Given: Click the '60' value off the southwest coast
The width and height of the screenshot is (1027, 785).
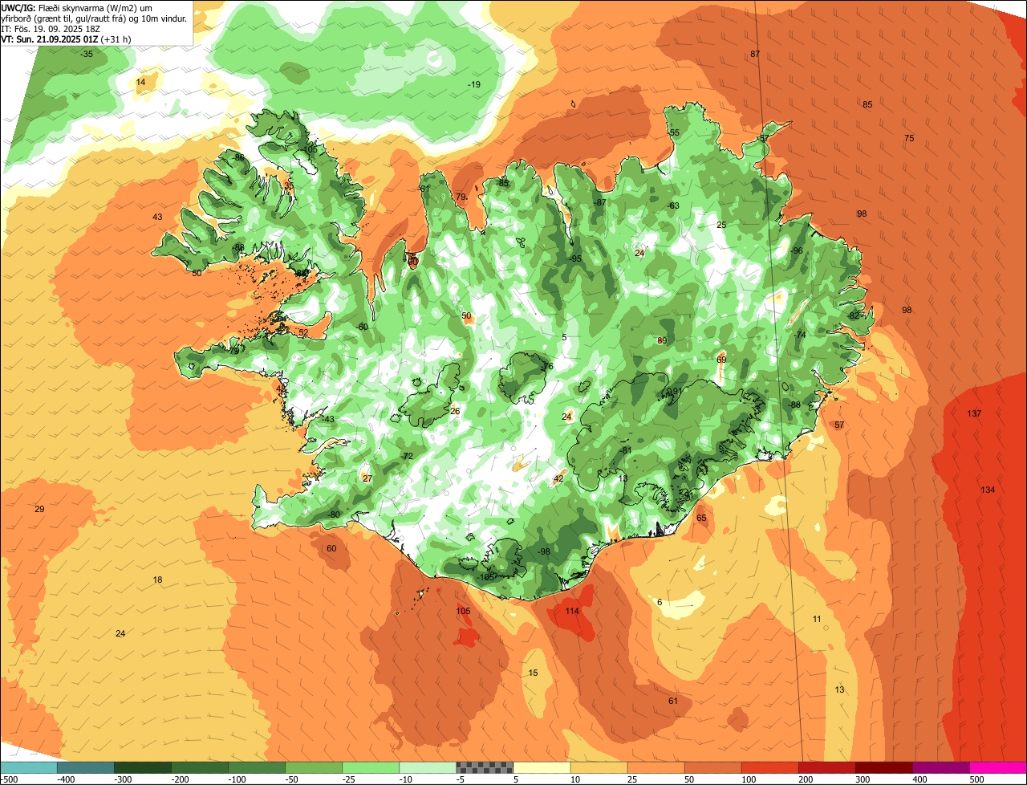Looking at the screenshot, I should pos(331,548).
